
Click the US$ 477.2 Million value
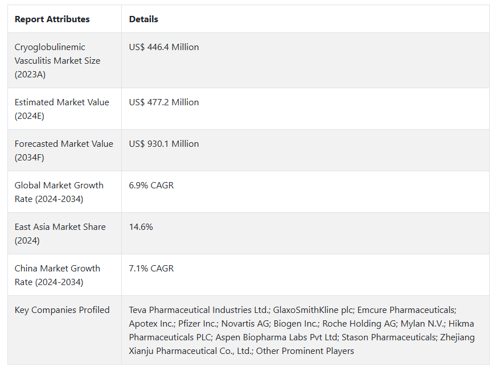(164, 102)
